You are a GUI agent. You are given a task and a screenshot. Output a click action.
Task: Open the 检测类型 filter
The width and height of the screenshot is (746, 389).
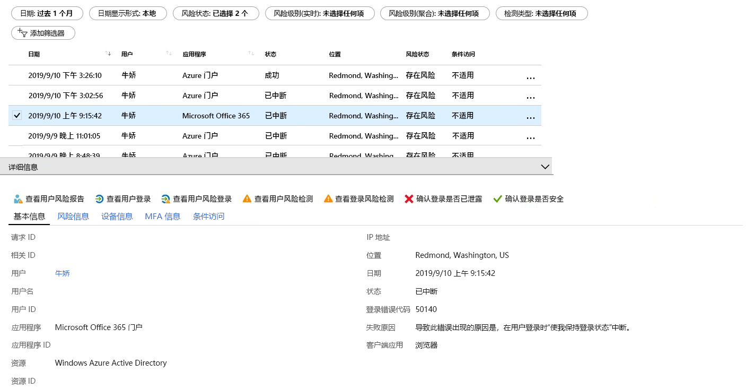(542, 13)
